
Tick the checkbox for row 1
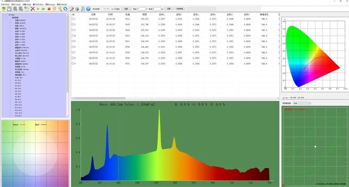coord(73,19)
